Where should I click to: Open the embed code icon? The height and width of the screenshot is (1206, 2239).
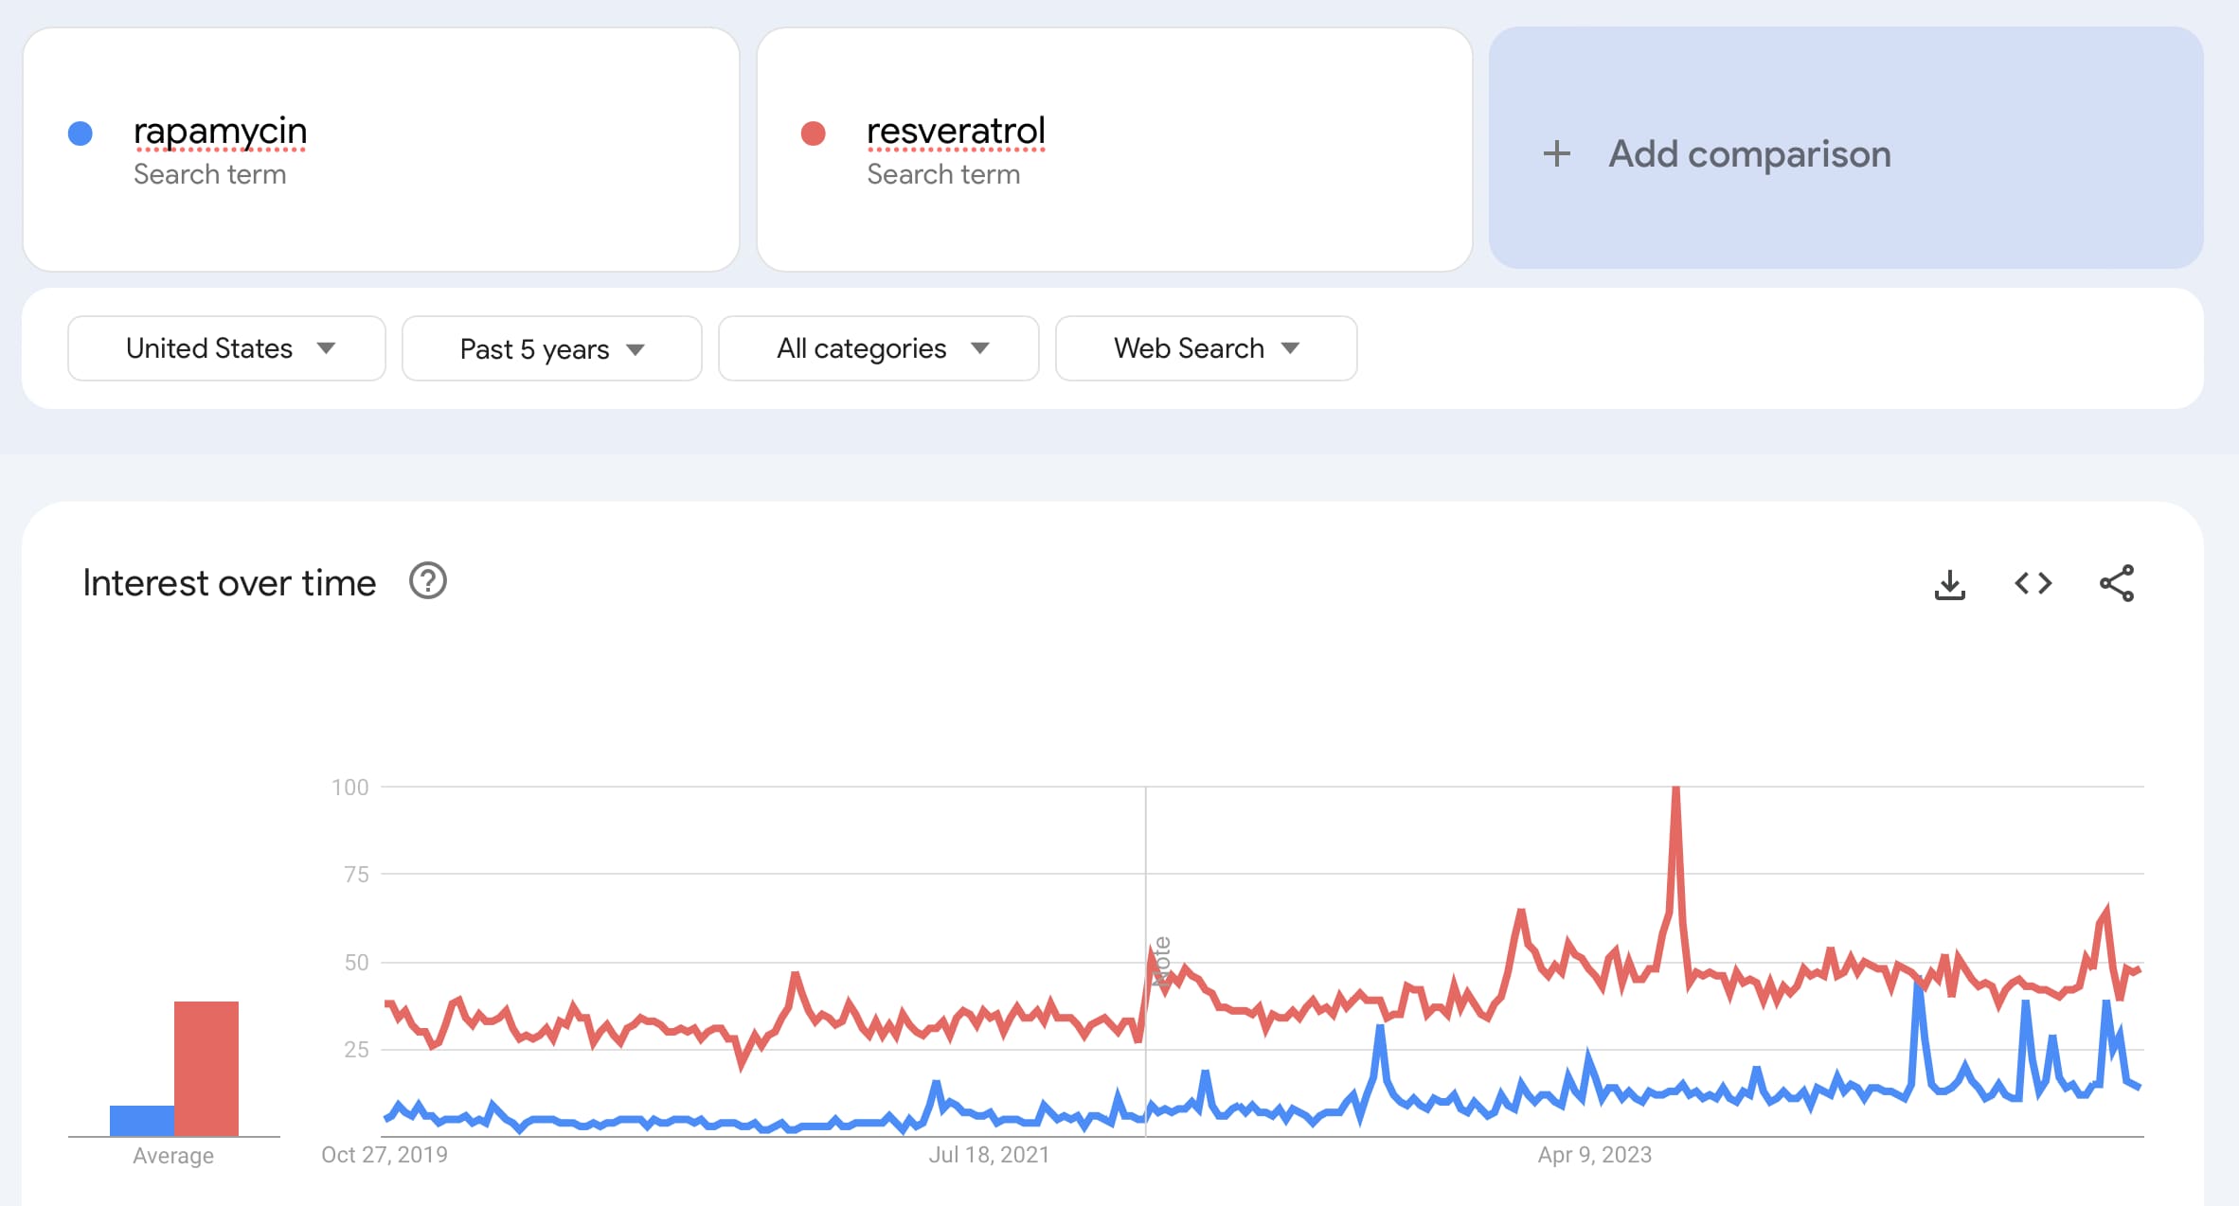point(2033,583)
